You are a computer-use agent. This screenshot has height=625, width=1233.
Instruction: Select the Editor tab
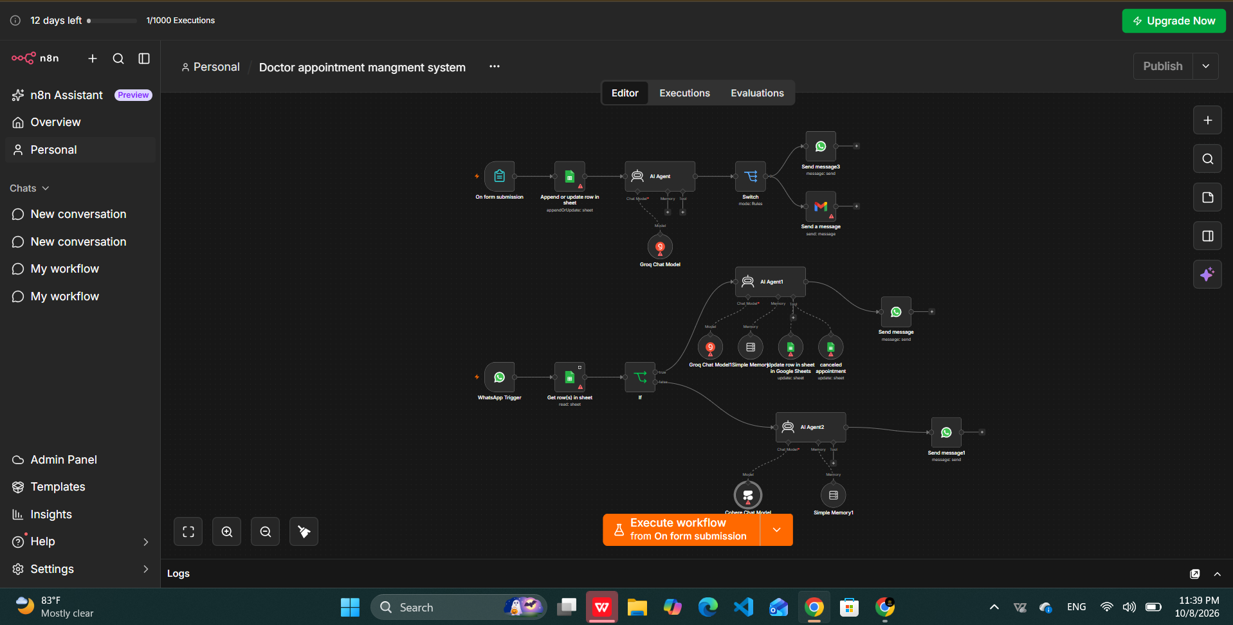(625, 93)
